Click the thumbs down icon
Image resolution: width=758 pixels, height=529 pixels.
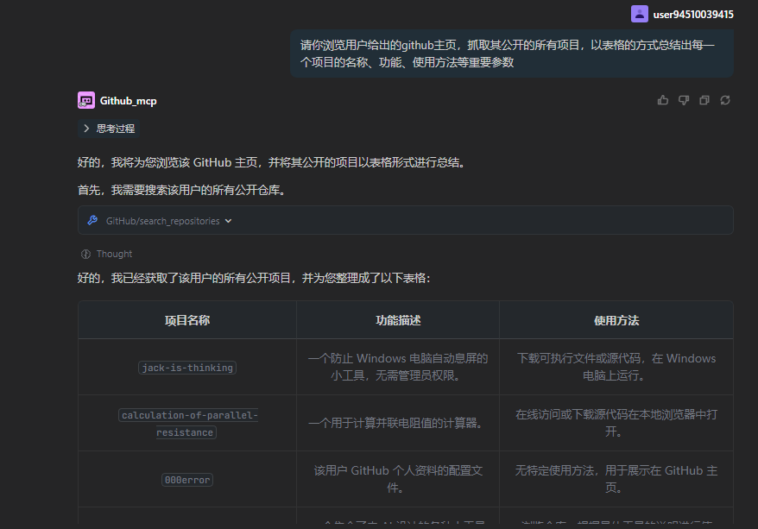coord(684,100)
